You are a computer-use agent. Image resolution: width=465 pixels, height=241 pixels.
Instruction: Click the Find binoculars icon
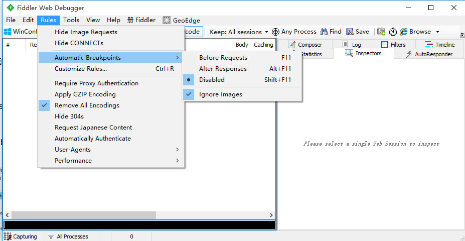(x=324, y=32)
